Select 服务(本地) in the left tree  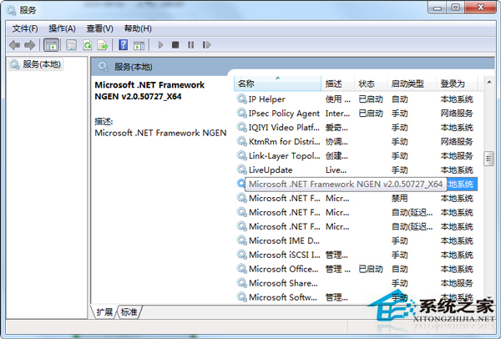click(x=35, y=64)
